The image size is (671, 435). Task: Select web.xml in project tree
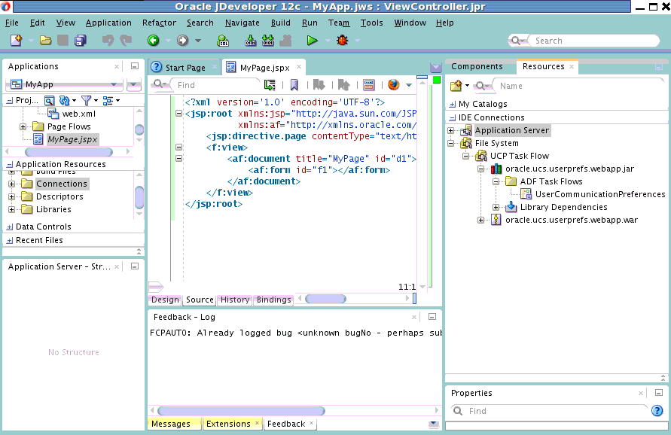79,114
